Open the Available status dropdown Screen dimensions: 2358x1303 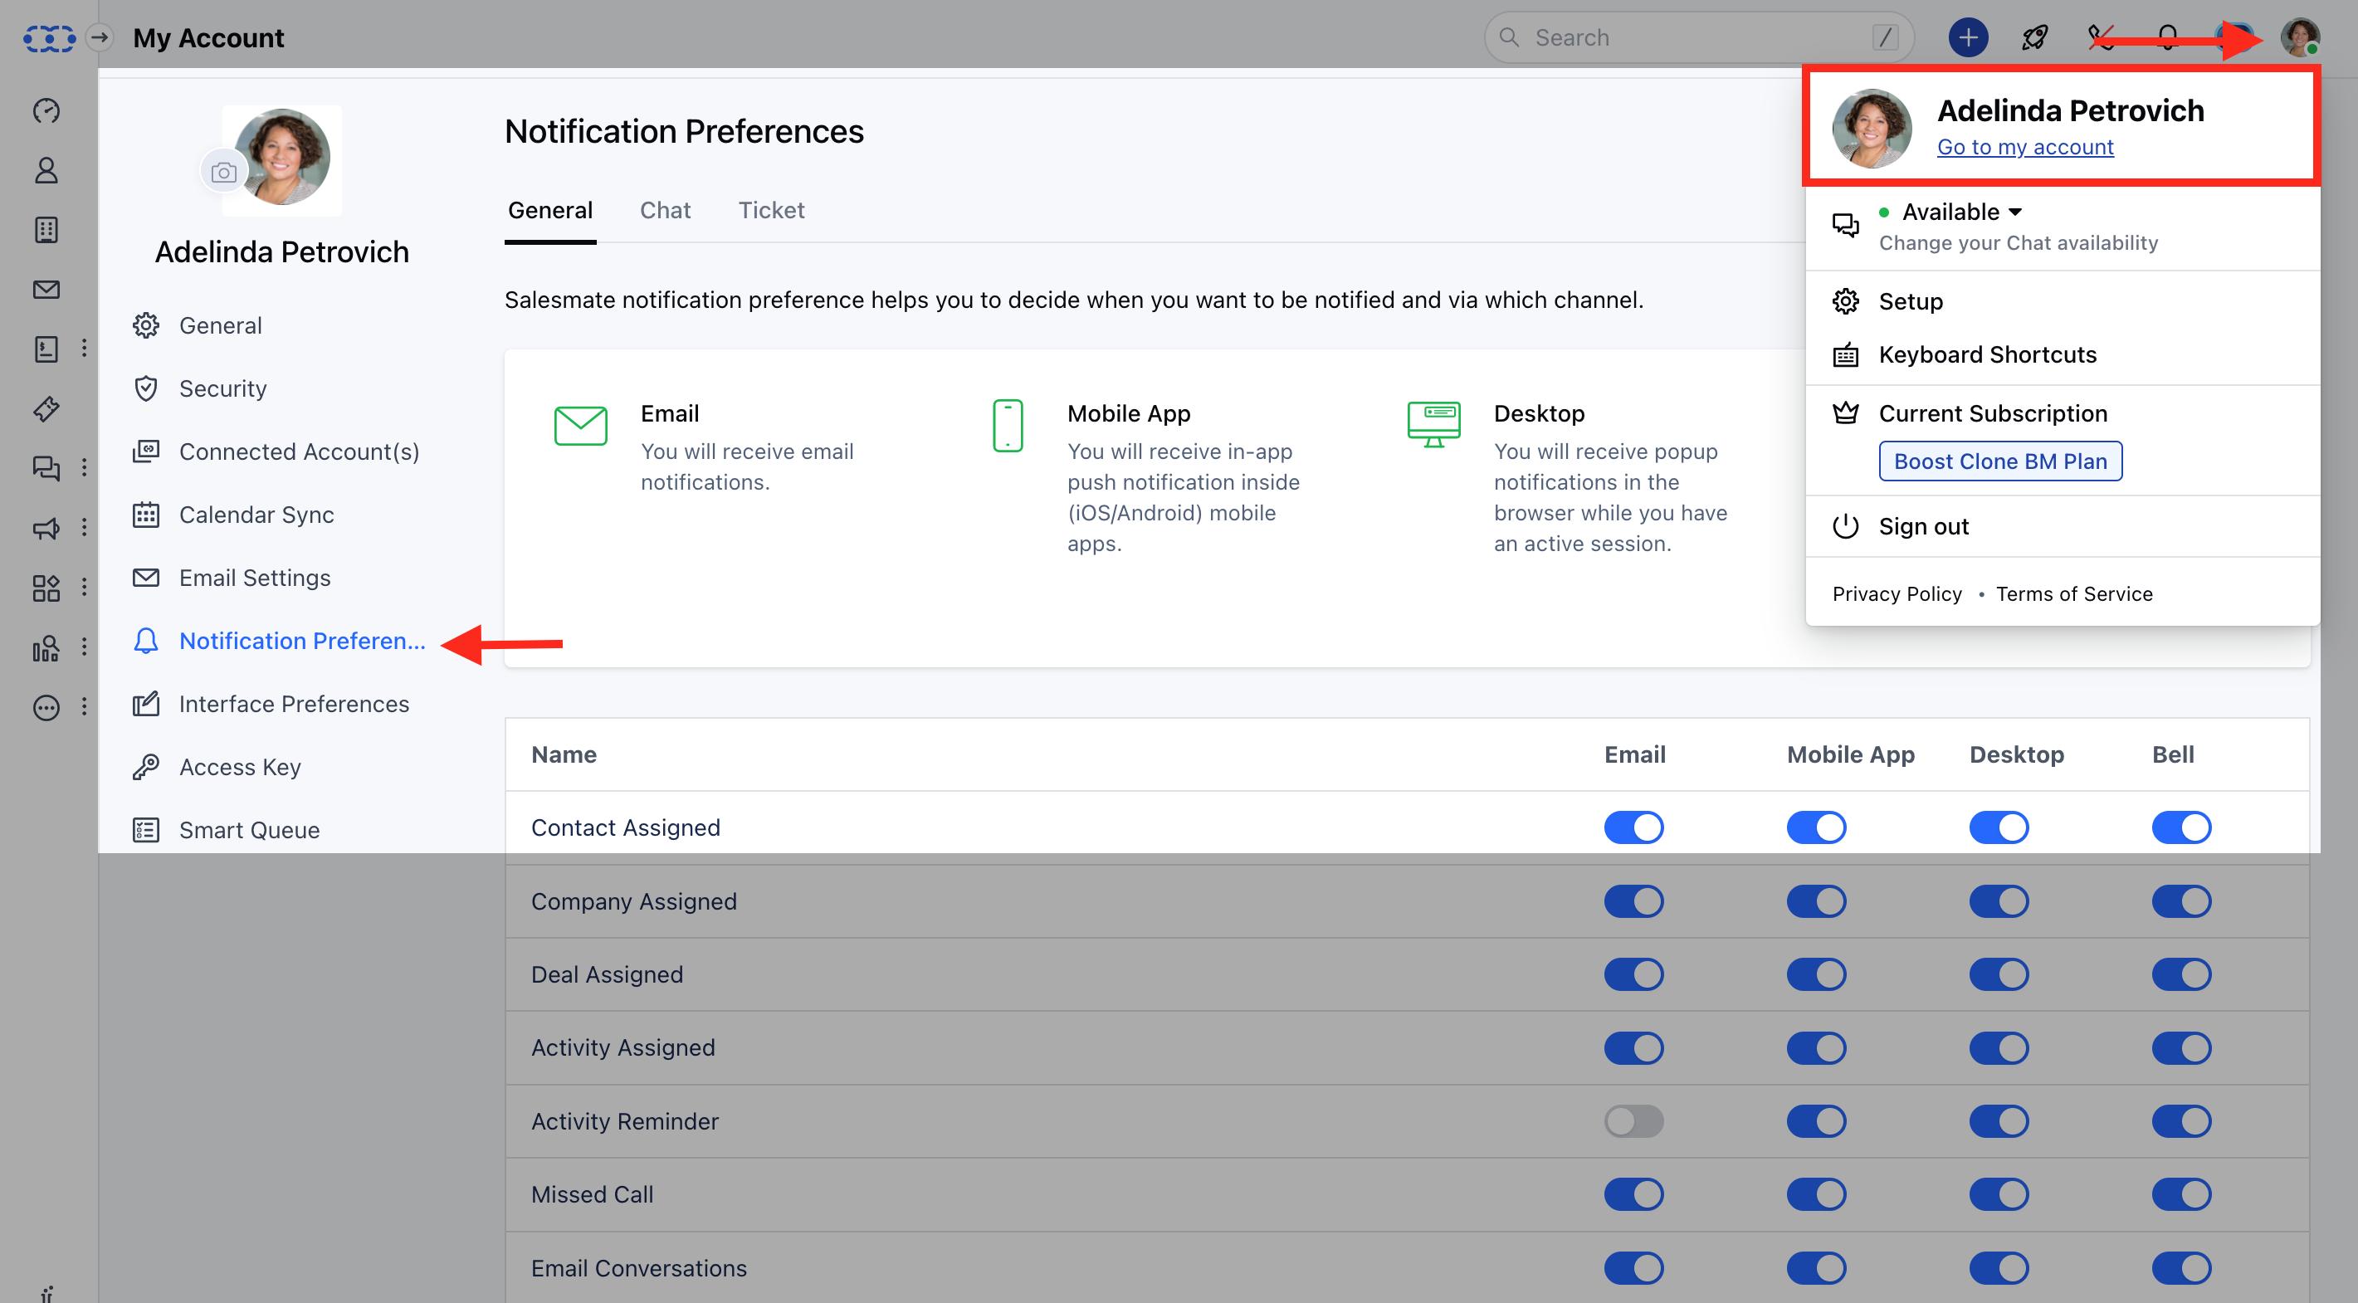click(x=1959, y=212)
